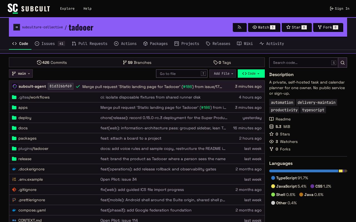The image size is (356, 222).
Task: Click the Sign In link
Action: (340, 9)
